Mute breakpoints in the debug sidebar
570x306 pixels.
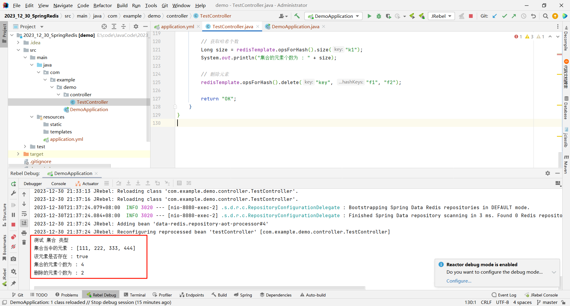(x=13, y=247)
